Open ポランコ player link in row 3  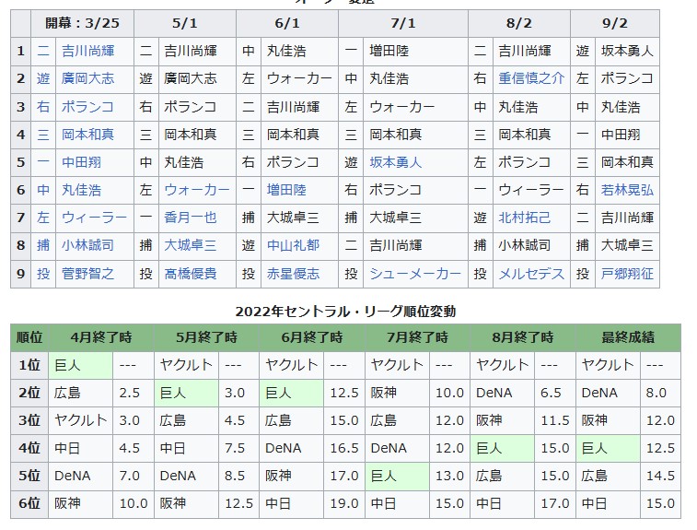[x=88, y=107]
